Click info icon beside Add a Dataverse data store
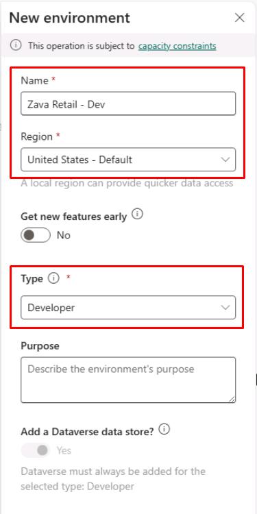This screenshot has height=514, width=257. pos(164,430)
